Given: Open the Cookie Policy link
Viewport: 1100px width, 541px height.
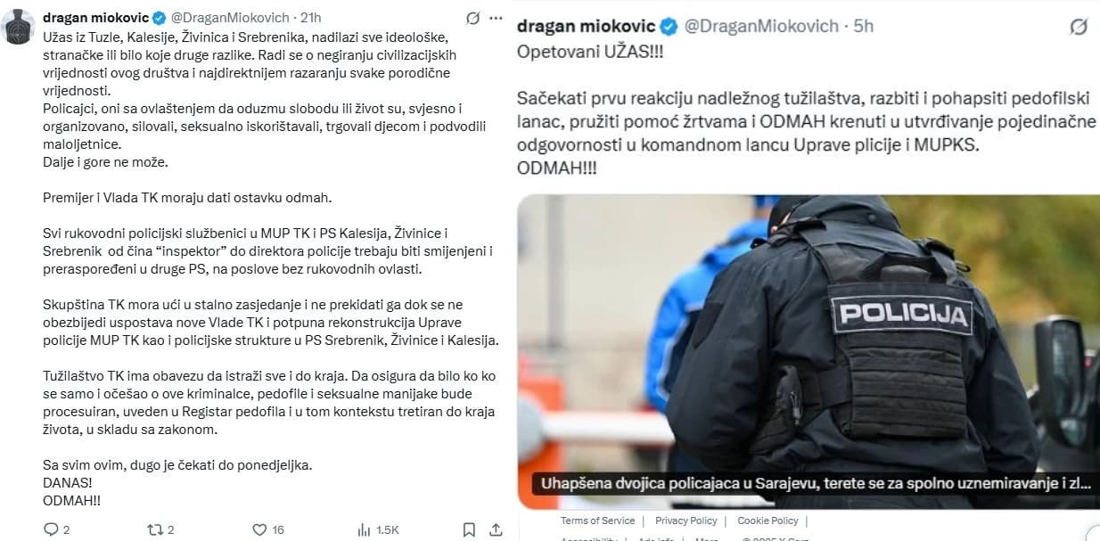Looking at the screenshot, I should click(x=768, y=521).
